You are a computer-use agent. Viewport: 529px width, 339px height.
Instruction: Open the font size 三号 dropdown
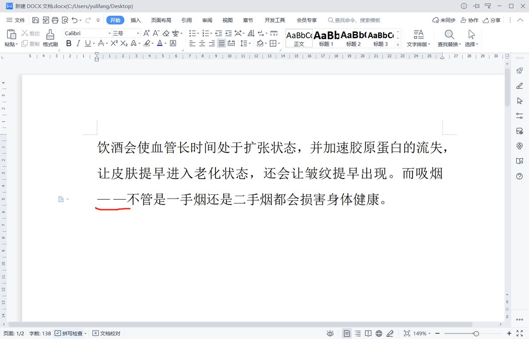(138, 33)
